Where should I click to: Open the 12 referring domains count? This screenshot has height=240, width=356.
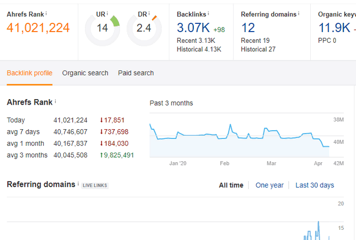tap(248, 28)
